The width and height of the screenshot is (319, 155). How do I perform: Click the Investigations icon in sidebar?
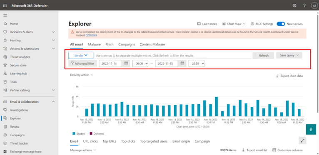5,110
